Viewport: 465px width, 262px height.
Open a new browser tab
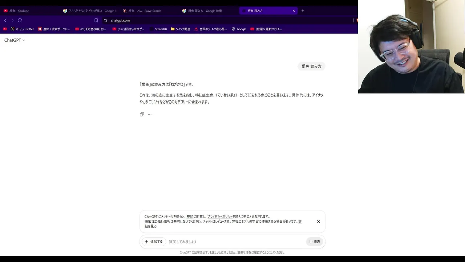(x=303, y=11)
